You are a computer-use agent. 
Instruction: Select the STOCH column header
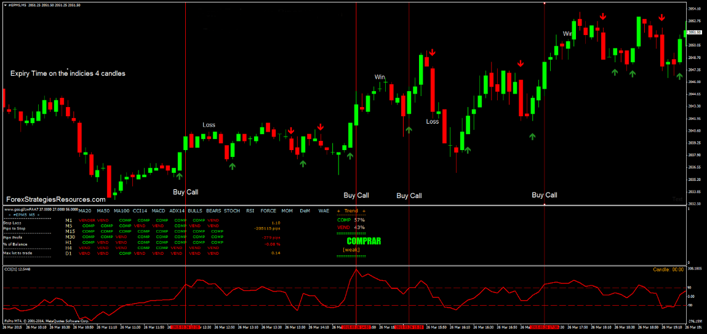tap(232, 210)
